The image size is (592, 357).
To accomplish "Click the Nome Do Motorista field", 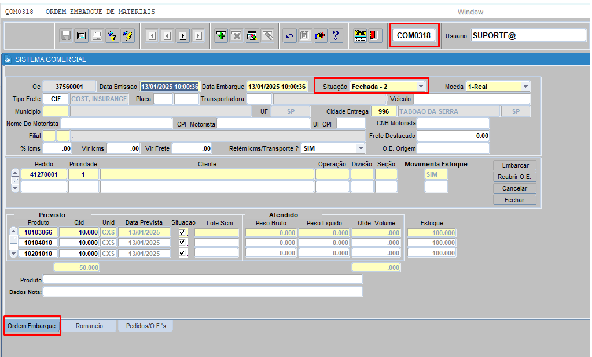I will coord(117,124).
